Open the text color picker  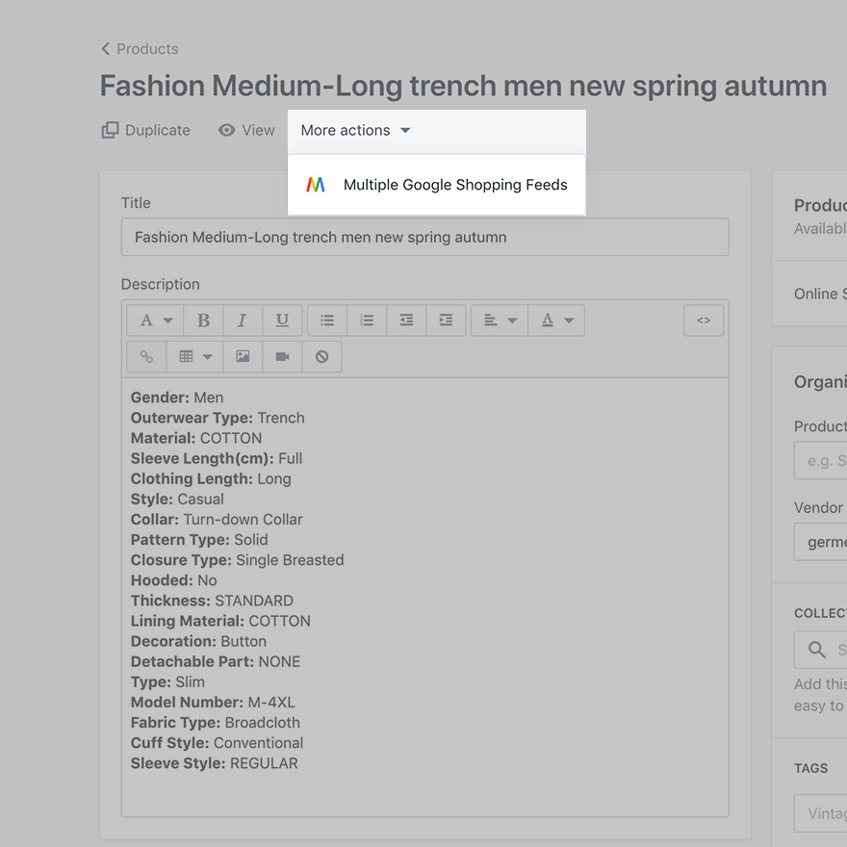[x=555, y=321]
